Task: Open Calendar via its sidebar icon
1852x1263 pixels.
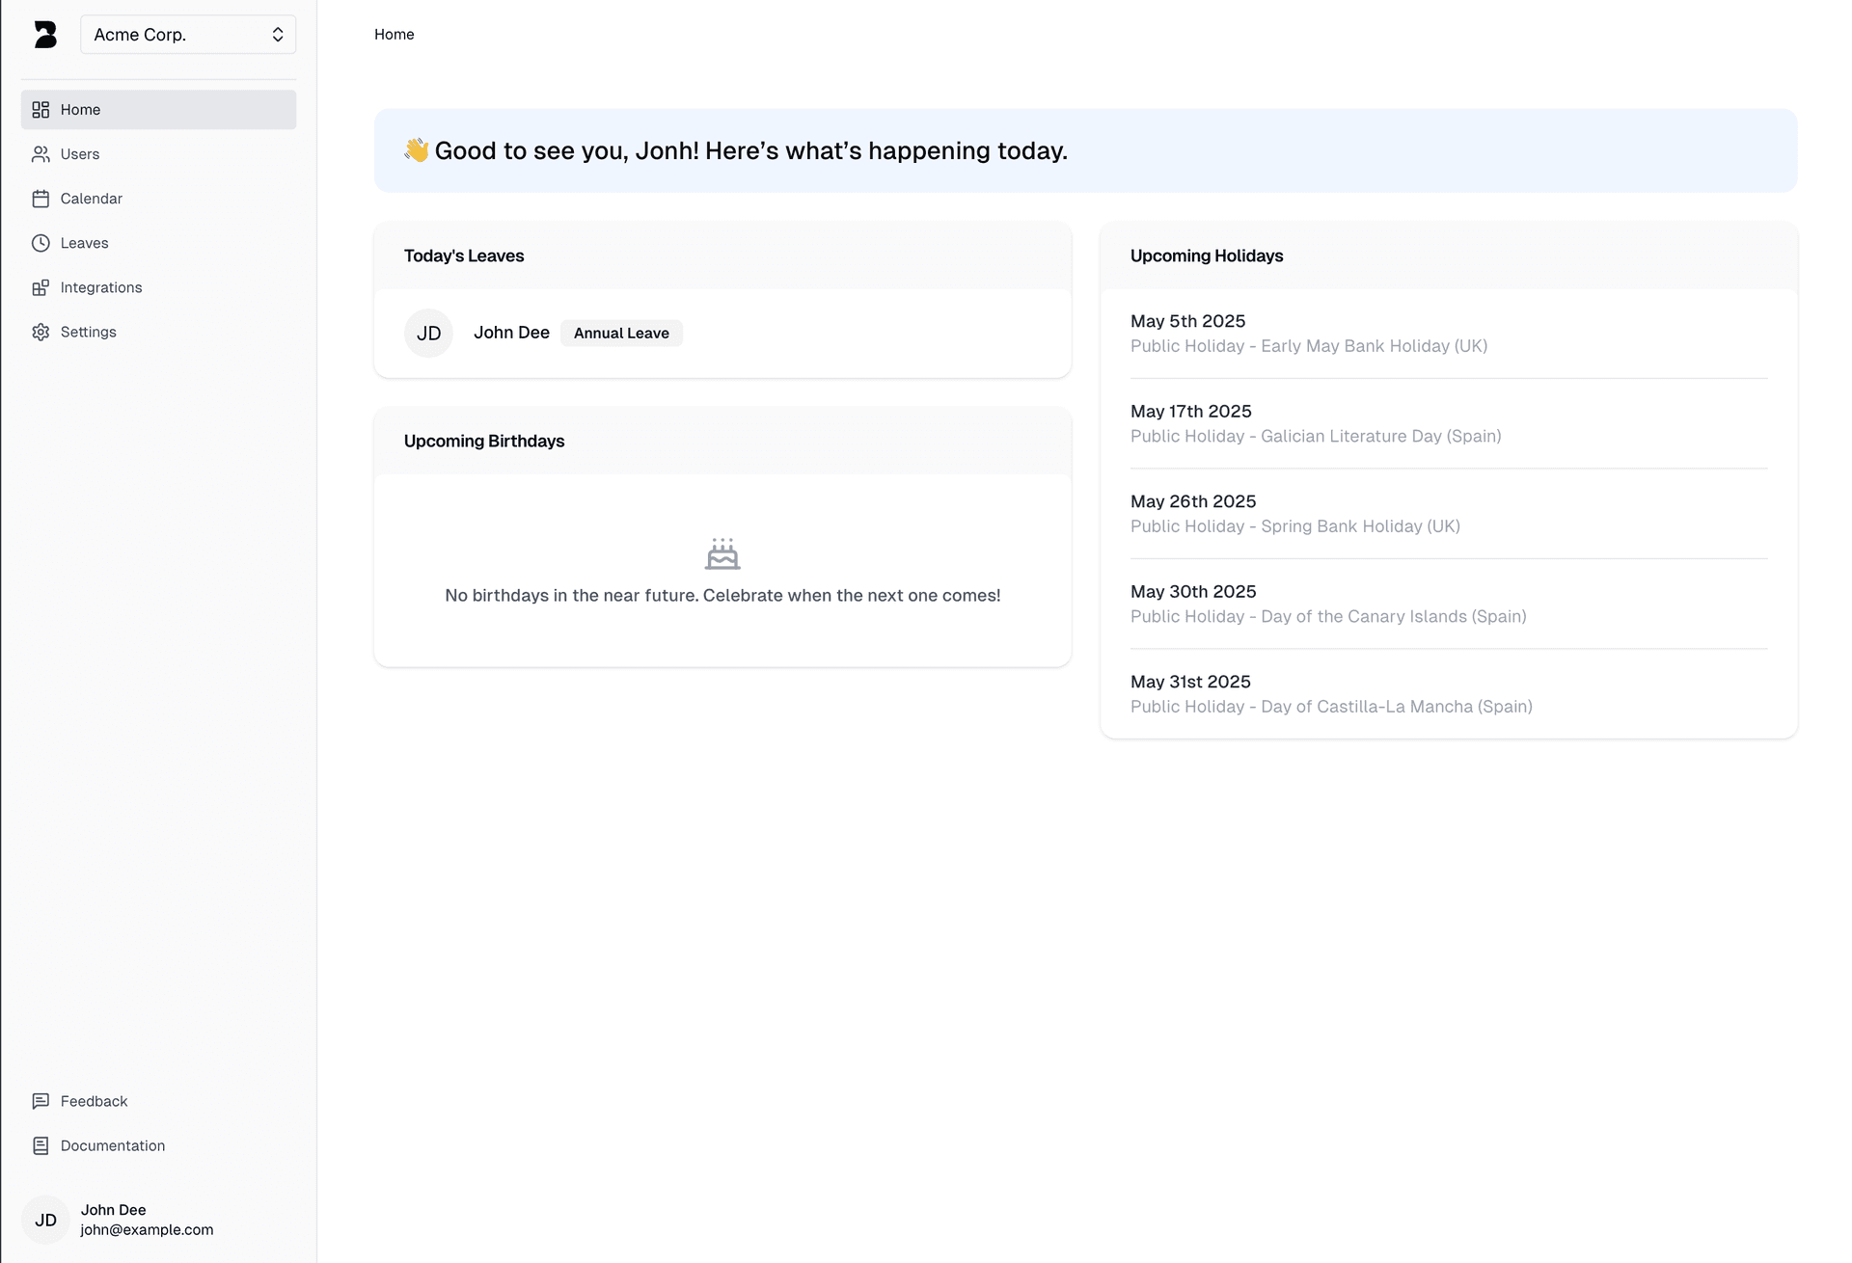Action: tap(41, 199)
